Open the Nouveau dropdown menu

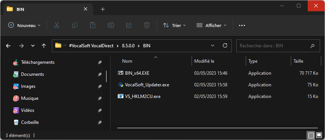pyautogui.click(x=24, y=25)
